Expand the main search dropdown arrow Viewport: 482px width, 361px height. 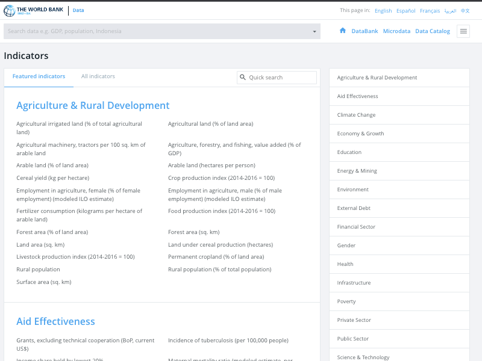[315, 31]
